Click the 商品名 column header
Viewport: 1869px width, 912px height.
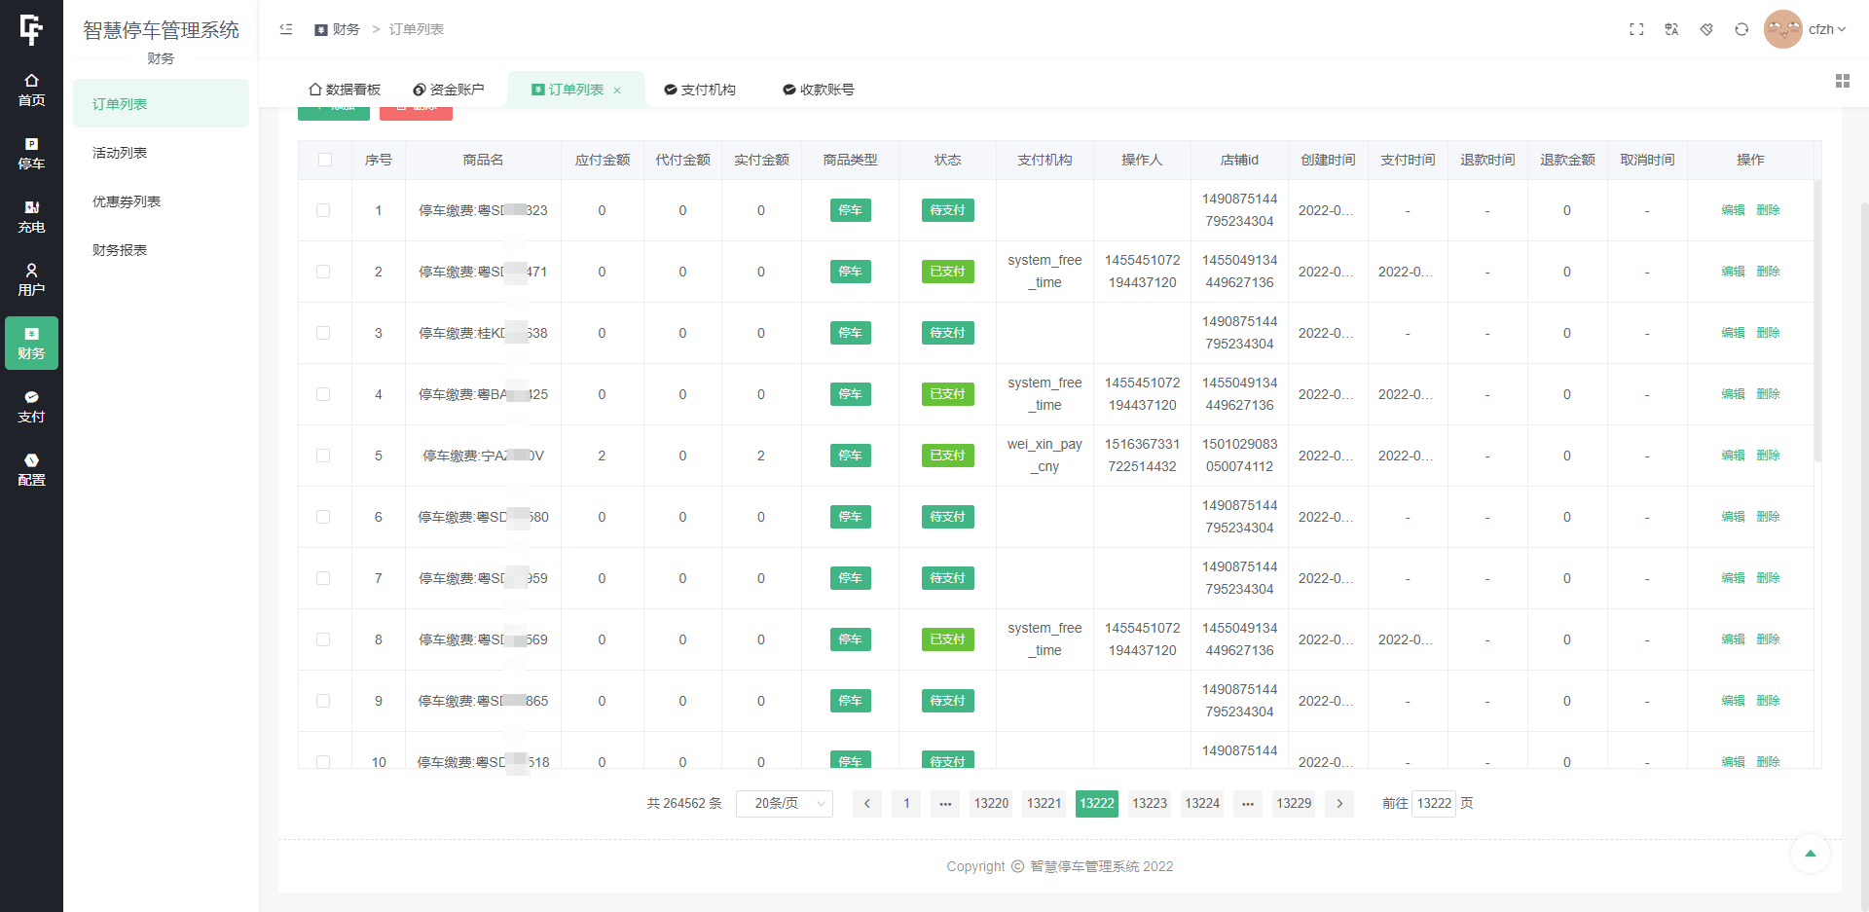[x=483, y=160]
